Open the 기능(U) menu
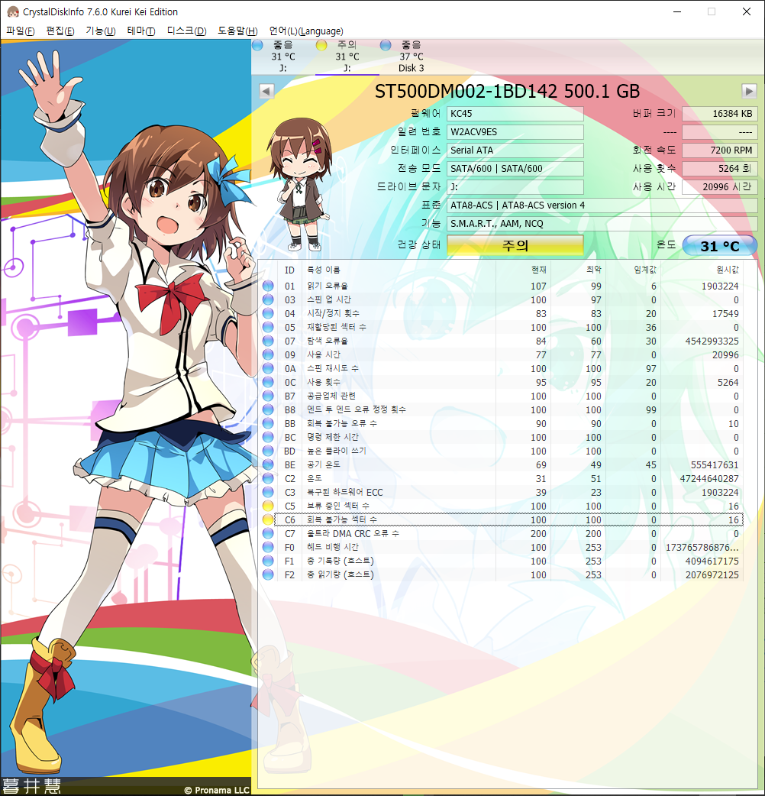The width and height of the screenshot is (765, 796). click(101, 31)
